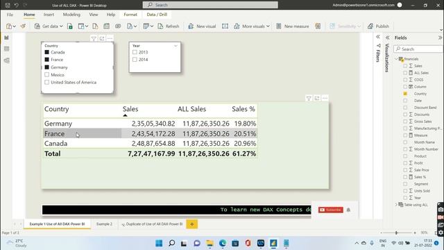Click Focus mode icon above table visual

[317, 99]
